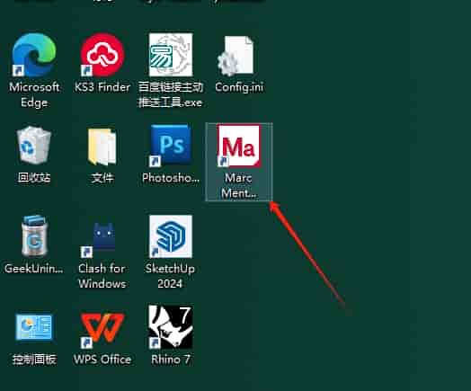
Task: Select the 文件 folder icon
Action: click(x=102, y=147)
